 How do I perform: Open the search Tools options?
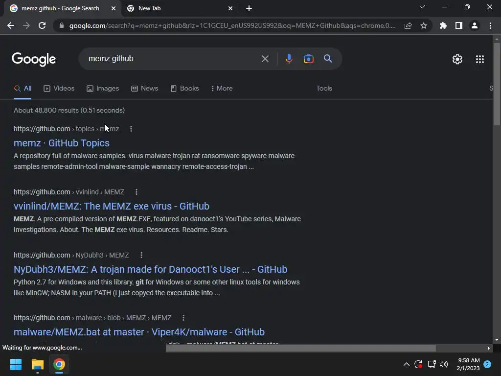click(324, 89)
